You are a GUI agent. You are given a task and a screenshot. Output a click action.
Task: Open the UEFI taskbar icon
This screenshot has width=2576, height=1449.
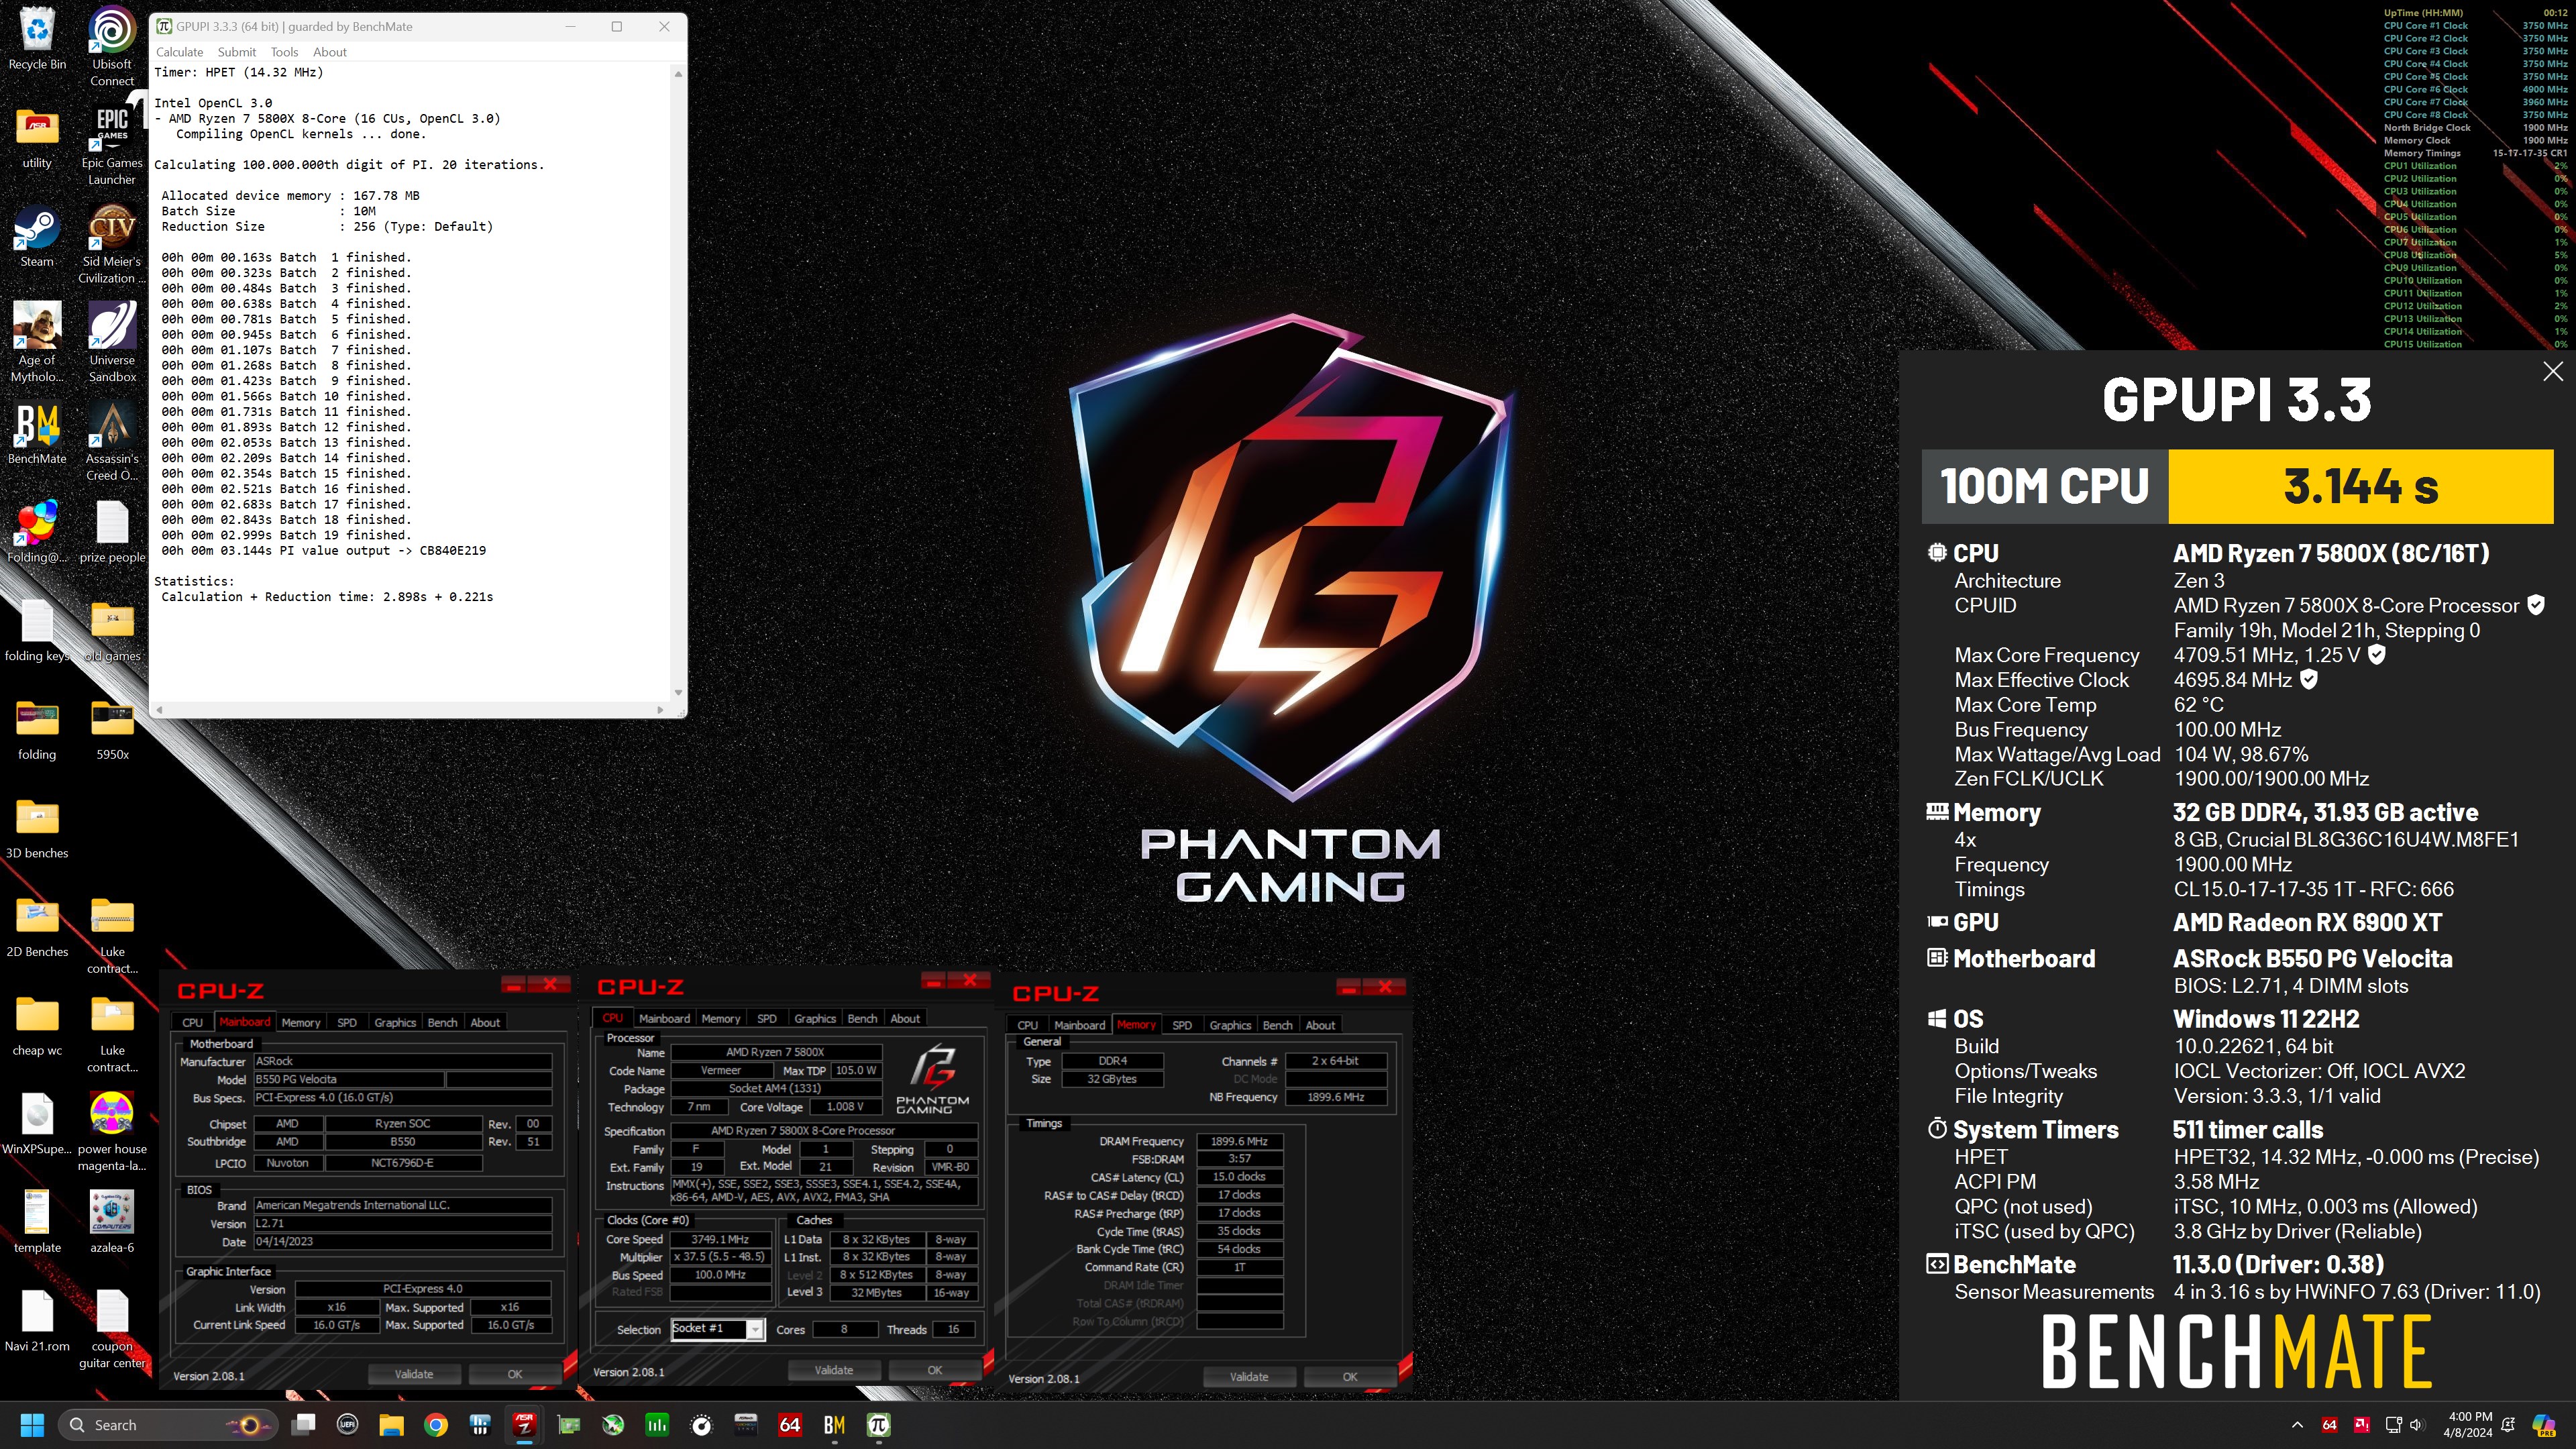[x=347, y=1424]
